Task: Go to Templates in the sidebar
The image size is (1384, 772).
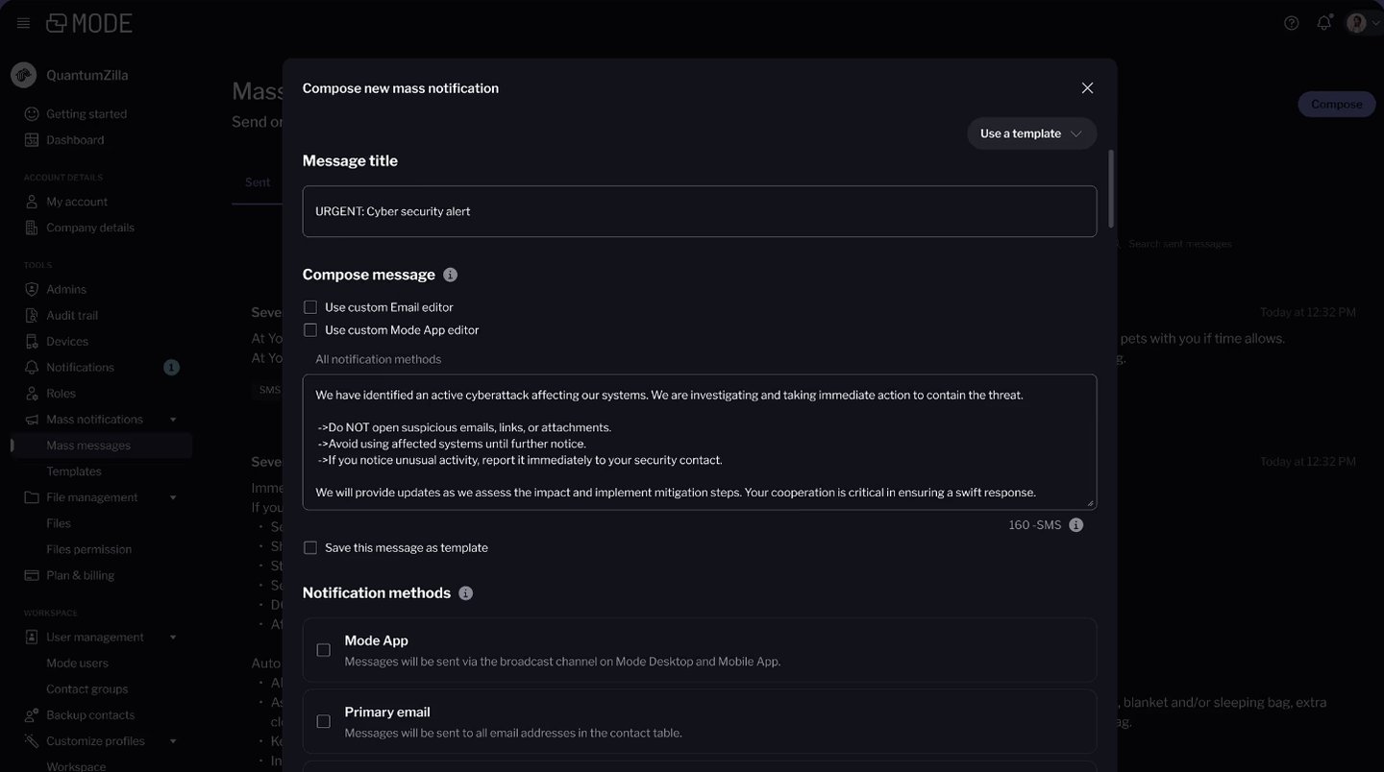Action: 74,471
